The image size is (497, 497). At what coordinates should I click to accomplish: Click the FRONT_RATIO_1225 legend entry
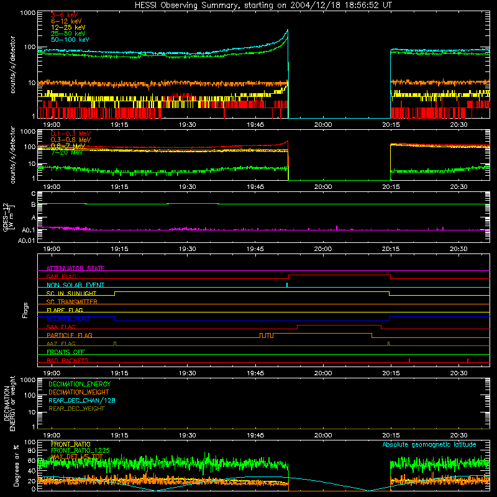(x=80, y=450)
